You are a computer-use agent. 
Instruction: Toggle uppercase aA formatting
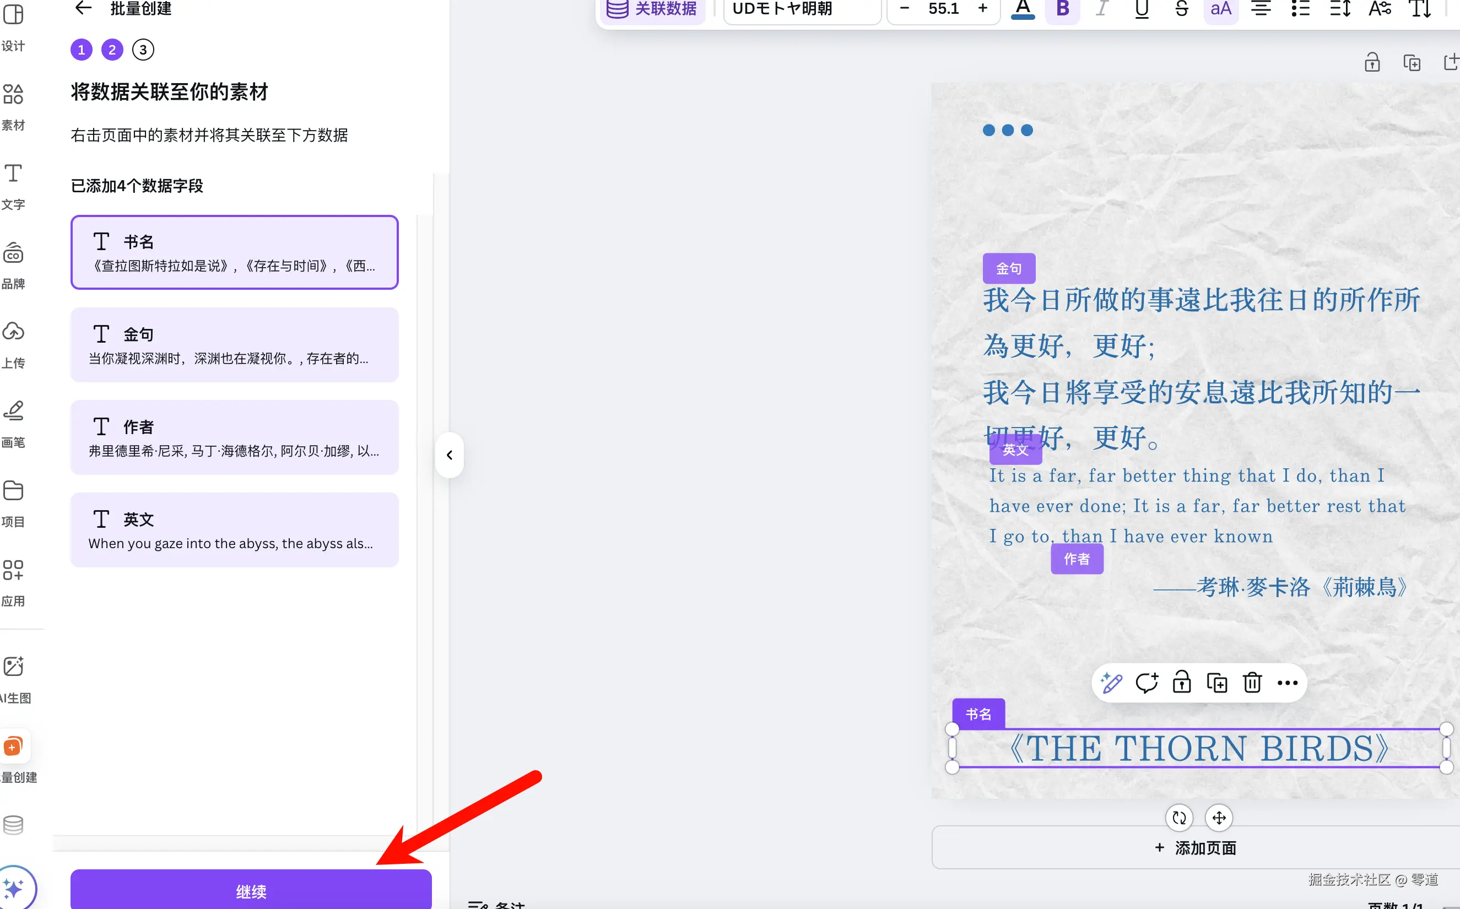click(1220, 8)
